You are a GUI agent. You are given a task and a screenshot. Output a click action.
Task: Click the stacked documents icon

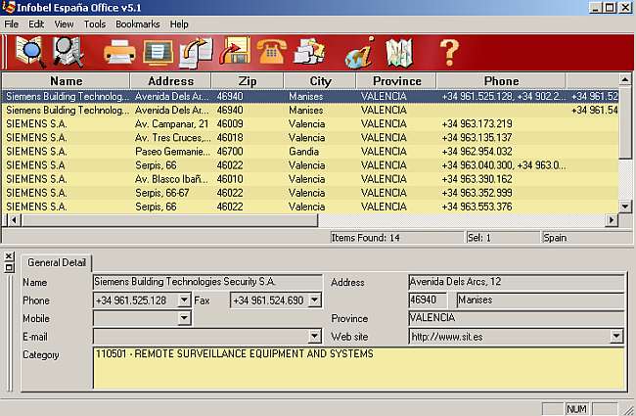[310, 52]
